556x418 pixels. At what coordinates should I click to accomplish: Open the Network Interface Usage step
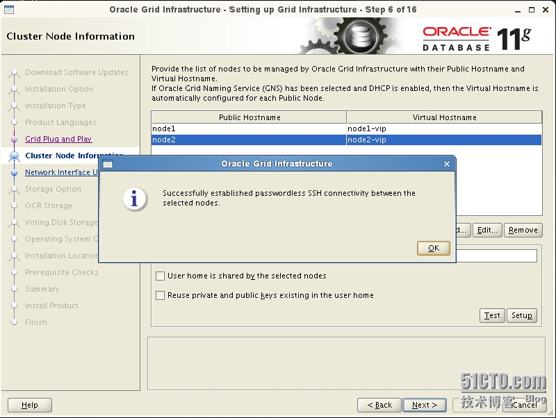[62, 172]
